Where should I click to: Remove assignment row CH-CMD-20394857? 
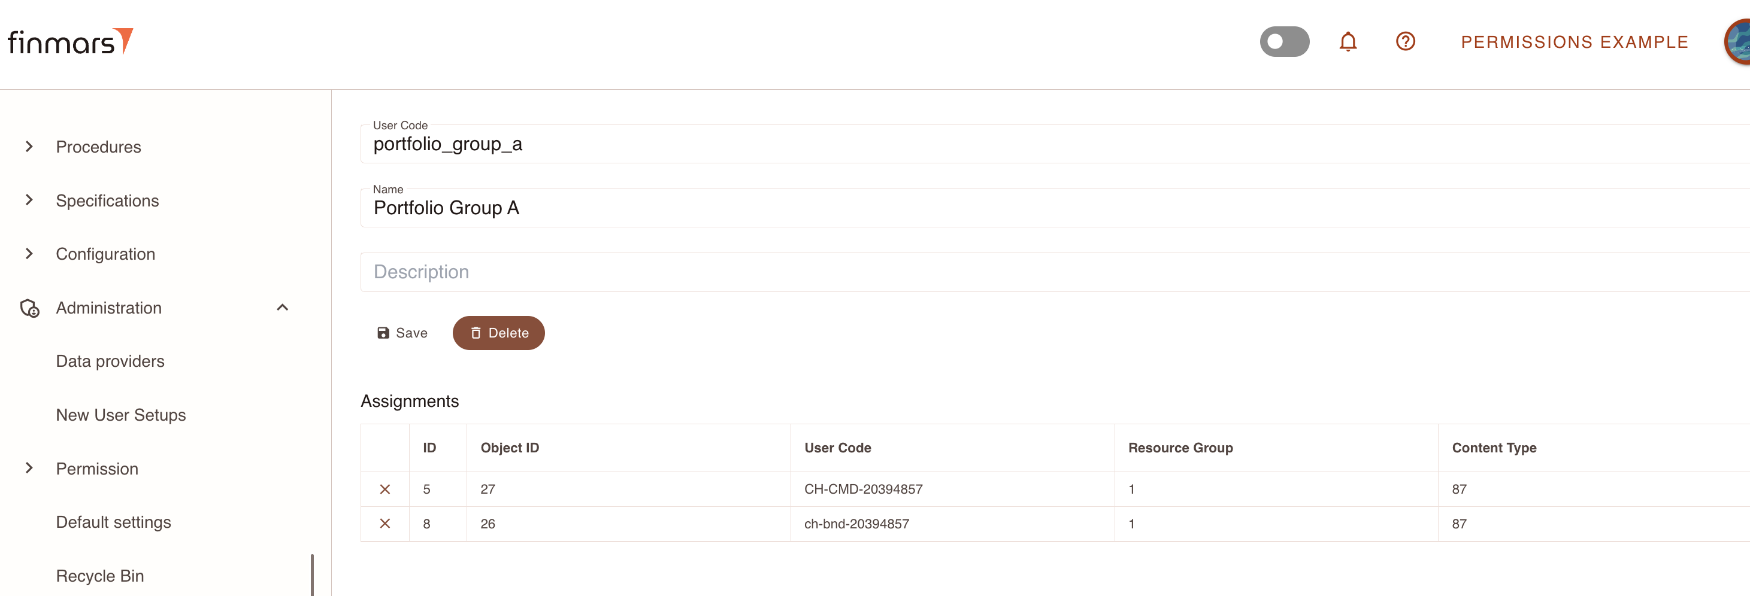coord(384,489)
